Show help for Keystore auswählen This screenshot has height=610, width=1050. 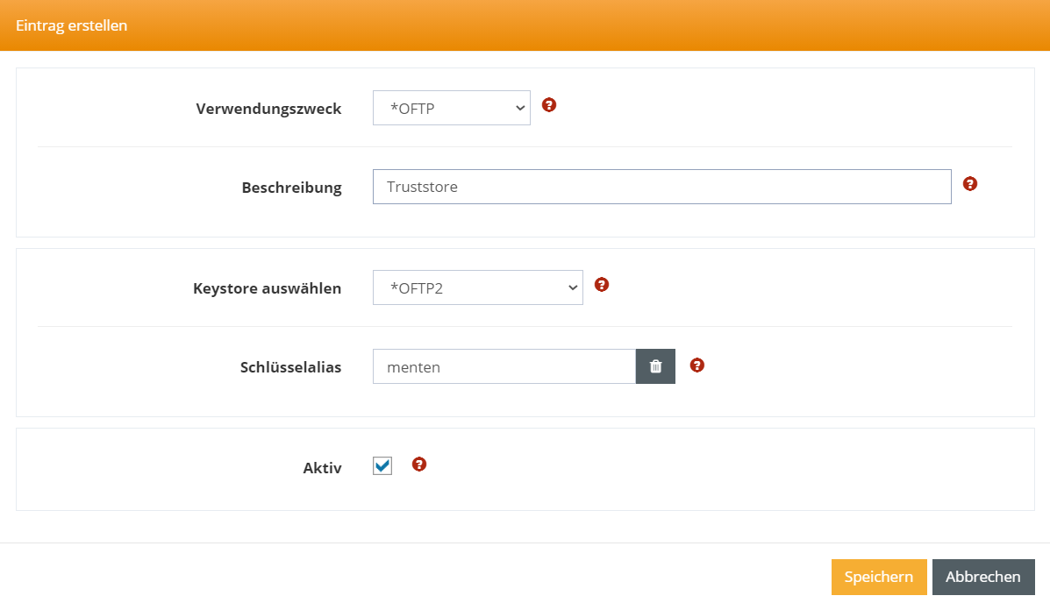pyautogui.click(x=602, y=285)
